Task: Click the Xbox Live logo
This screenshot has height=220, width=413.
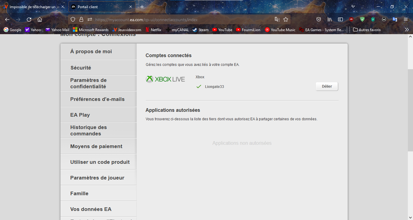Action: point(165,79)
